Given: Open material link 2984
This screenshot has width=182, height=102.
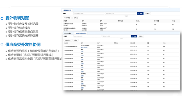Looking at the screenshot, I should click(82, 84).
